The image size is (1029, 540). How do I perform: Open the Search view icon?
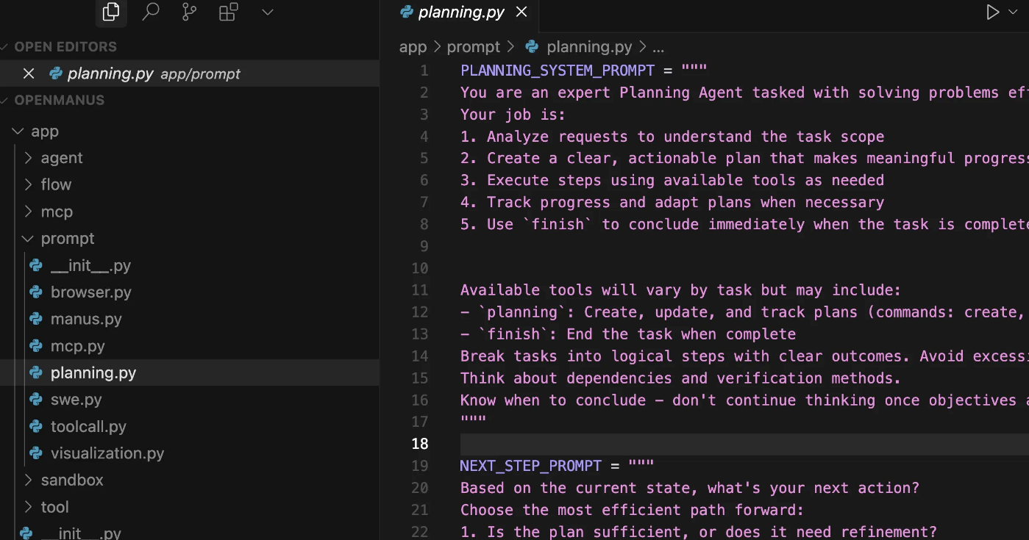(x=151, y=12)
